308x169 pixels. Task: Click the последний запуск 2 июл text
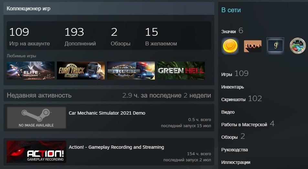coord(187,160)
